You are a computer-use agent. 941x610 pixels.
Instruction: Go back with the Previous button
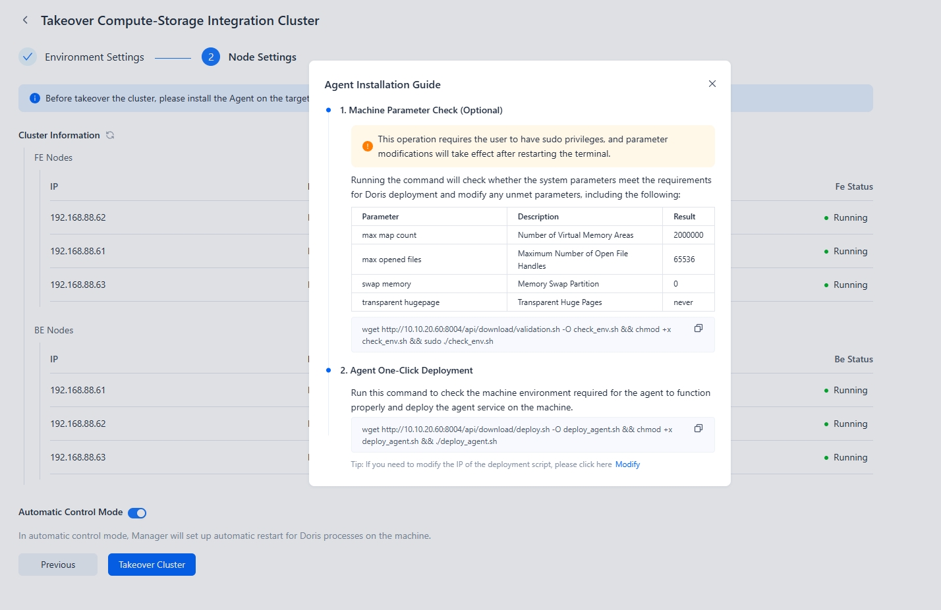coord(58,565)
